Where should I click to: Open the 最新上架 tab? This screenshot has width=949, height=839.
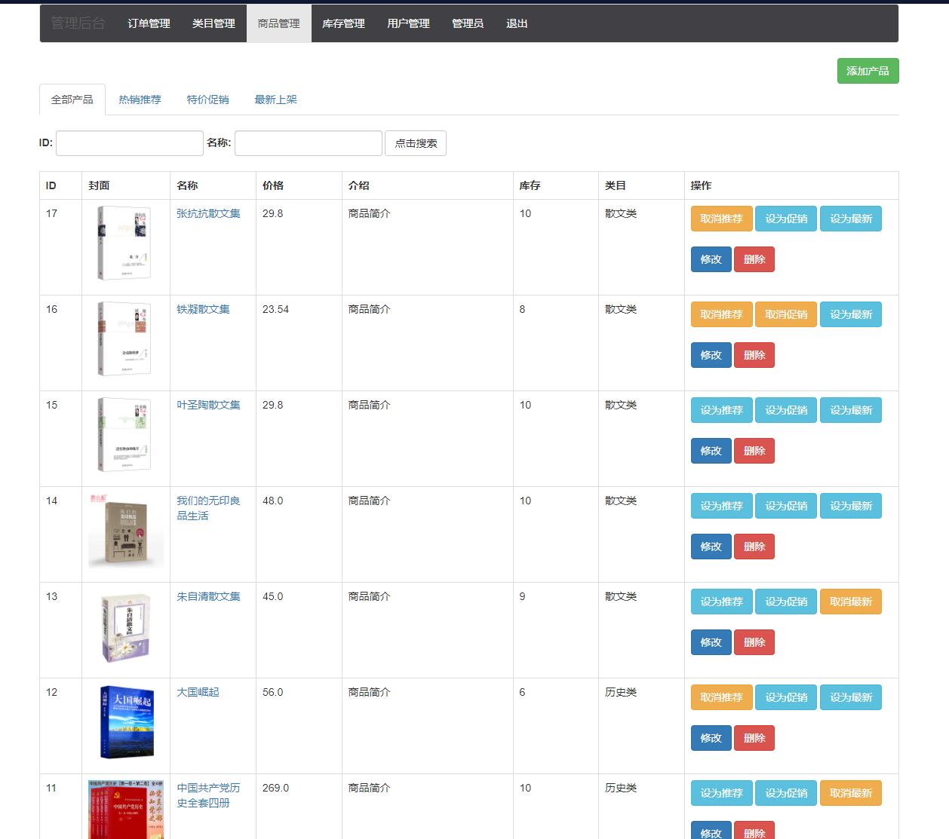coord(275,98)
